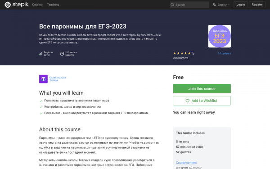Image resolution: width=270 pixels, height=169 pixels.
Task: Click the What you will learn heading
Action: pyautogui.click(x=61, y=93)
